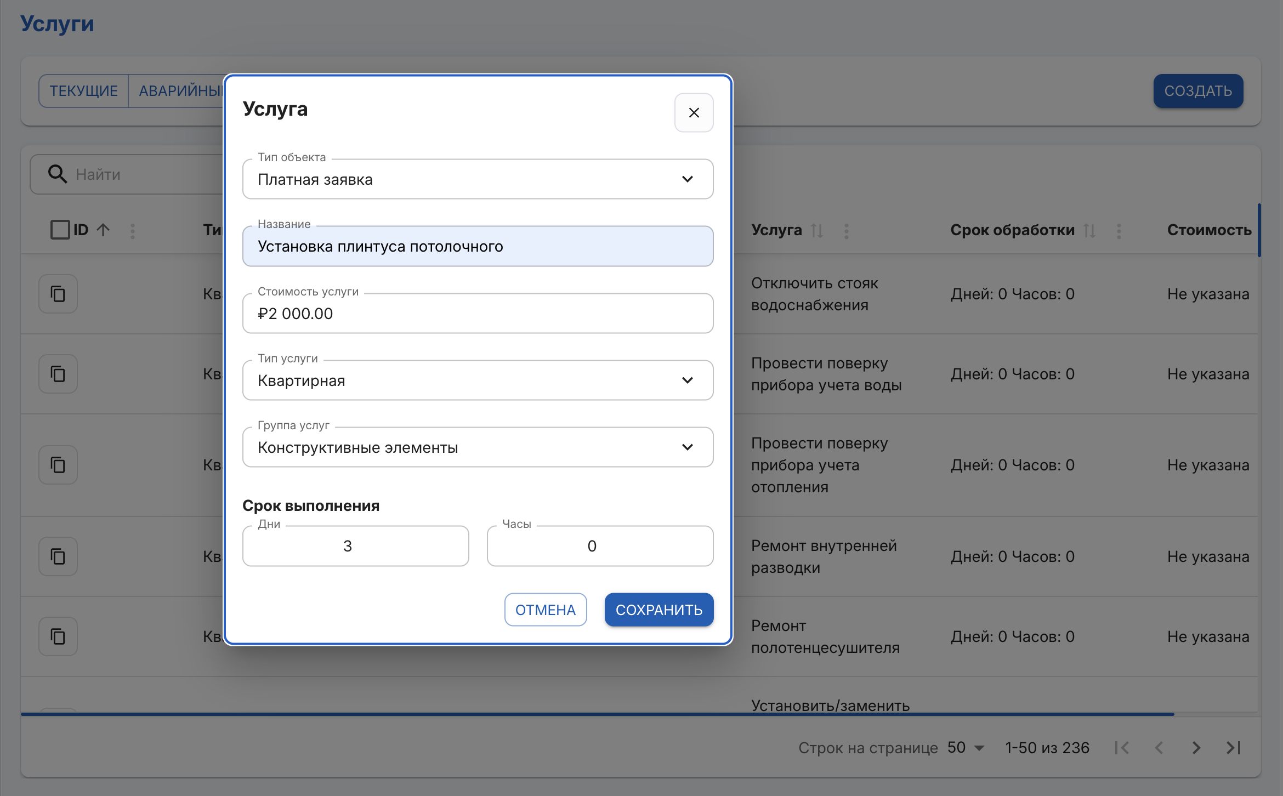The width and height of the screenshot is (1283, 796).
Task: Go to next page of services
Action: pos(1196,748)
